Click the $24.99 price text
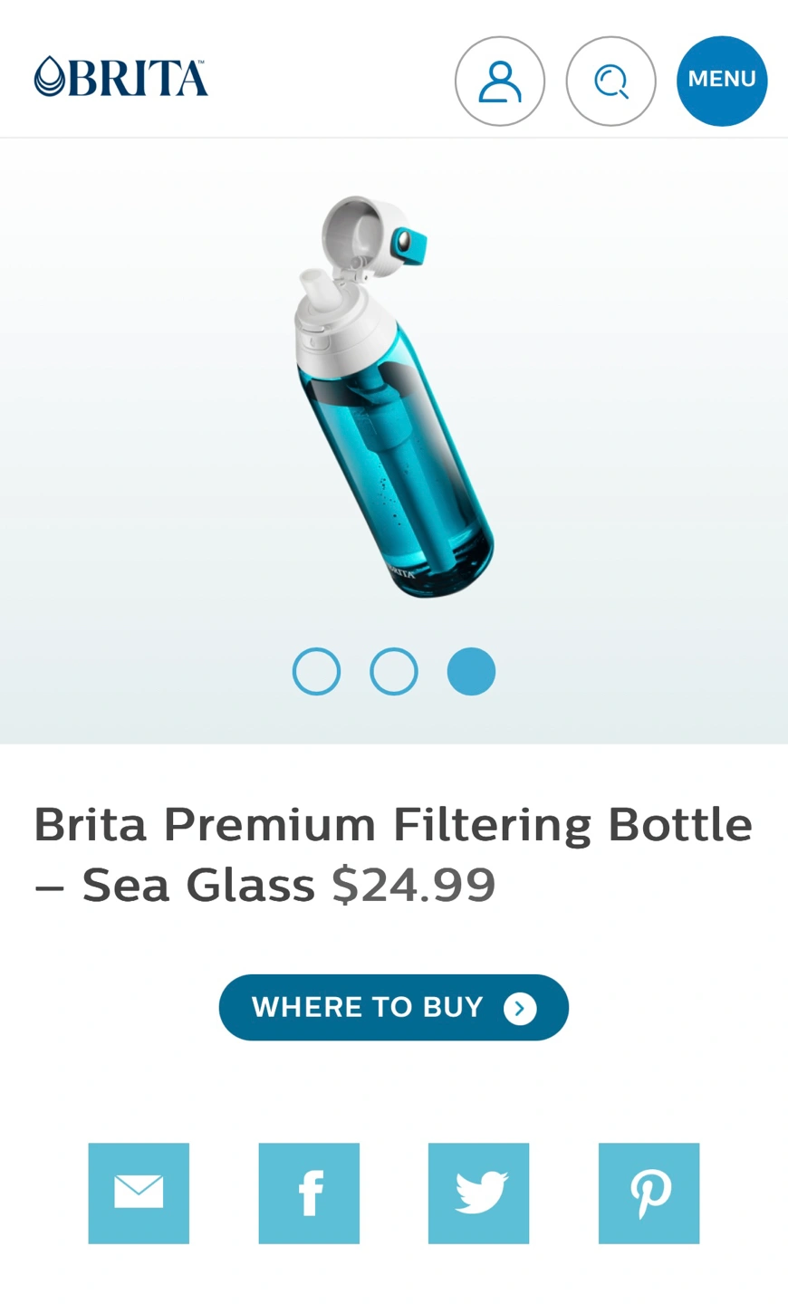The width and height of the screenshot is (788, 1304). tap(414, 884)
